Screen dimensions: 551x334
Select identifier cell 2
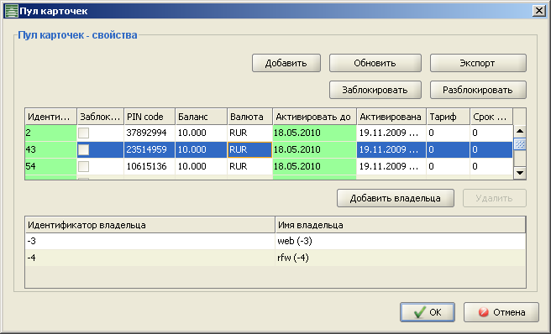51,133
